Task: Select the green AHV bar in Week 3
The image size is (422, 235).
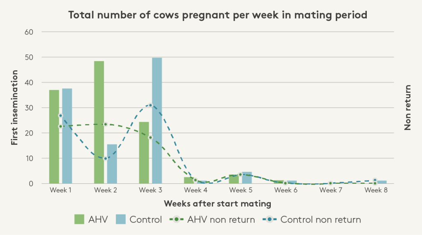Action: 144,153
